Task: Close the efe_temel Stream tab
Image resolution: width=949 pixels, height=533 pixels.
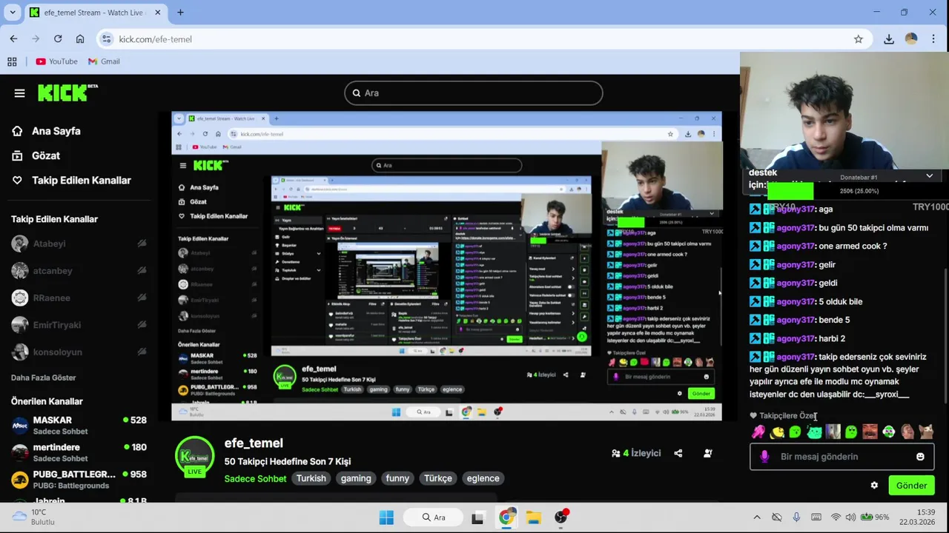Action: [159, 13]
